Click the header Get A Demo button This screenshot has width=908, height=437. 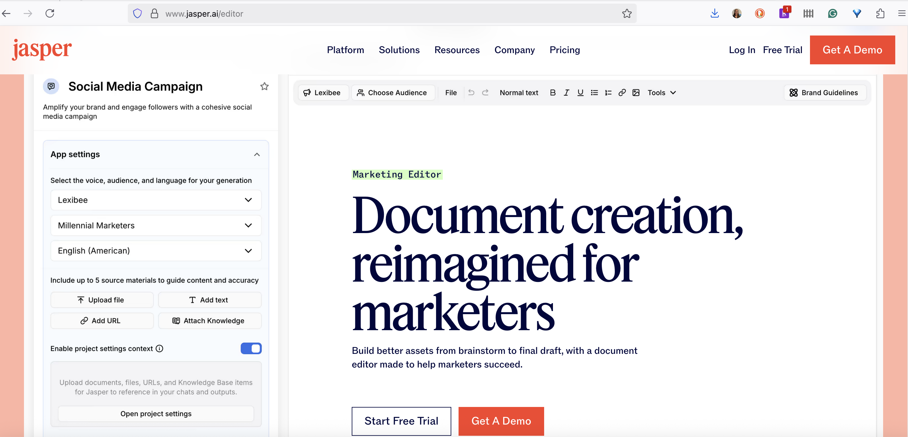(x=852, y=50)
